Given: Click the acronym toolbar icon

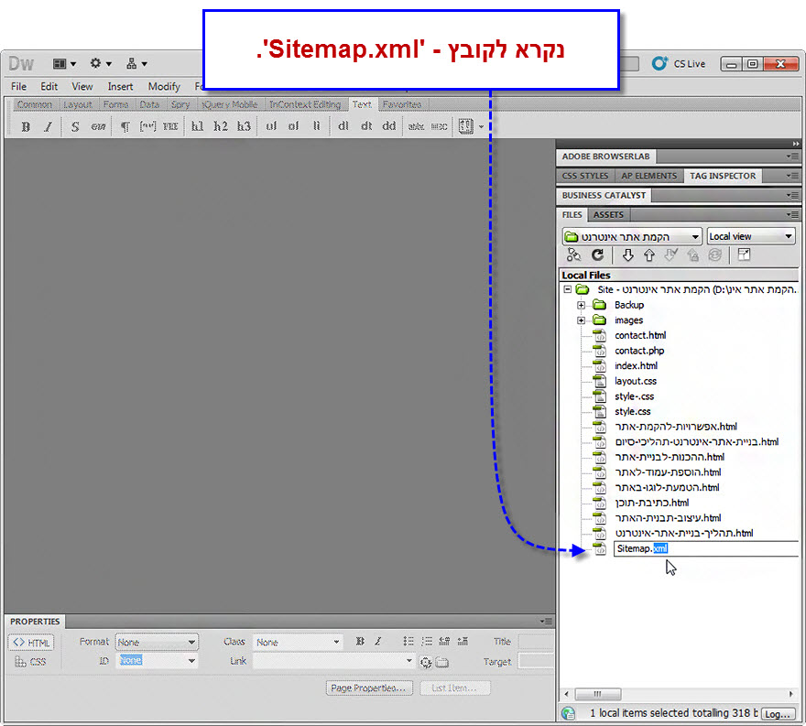Looking at the screenshot, I should click(x=439, y=126).
